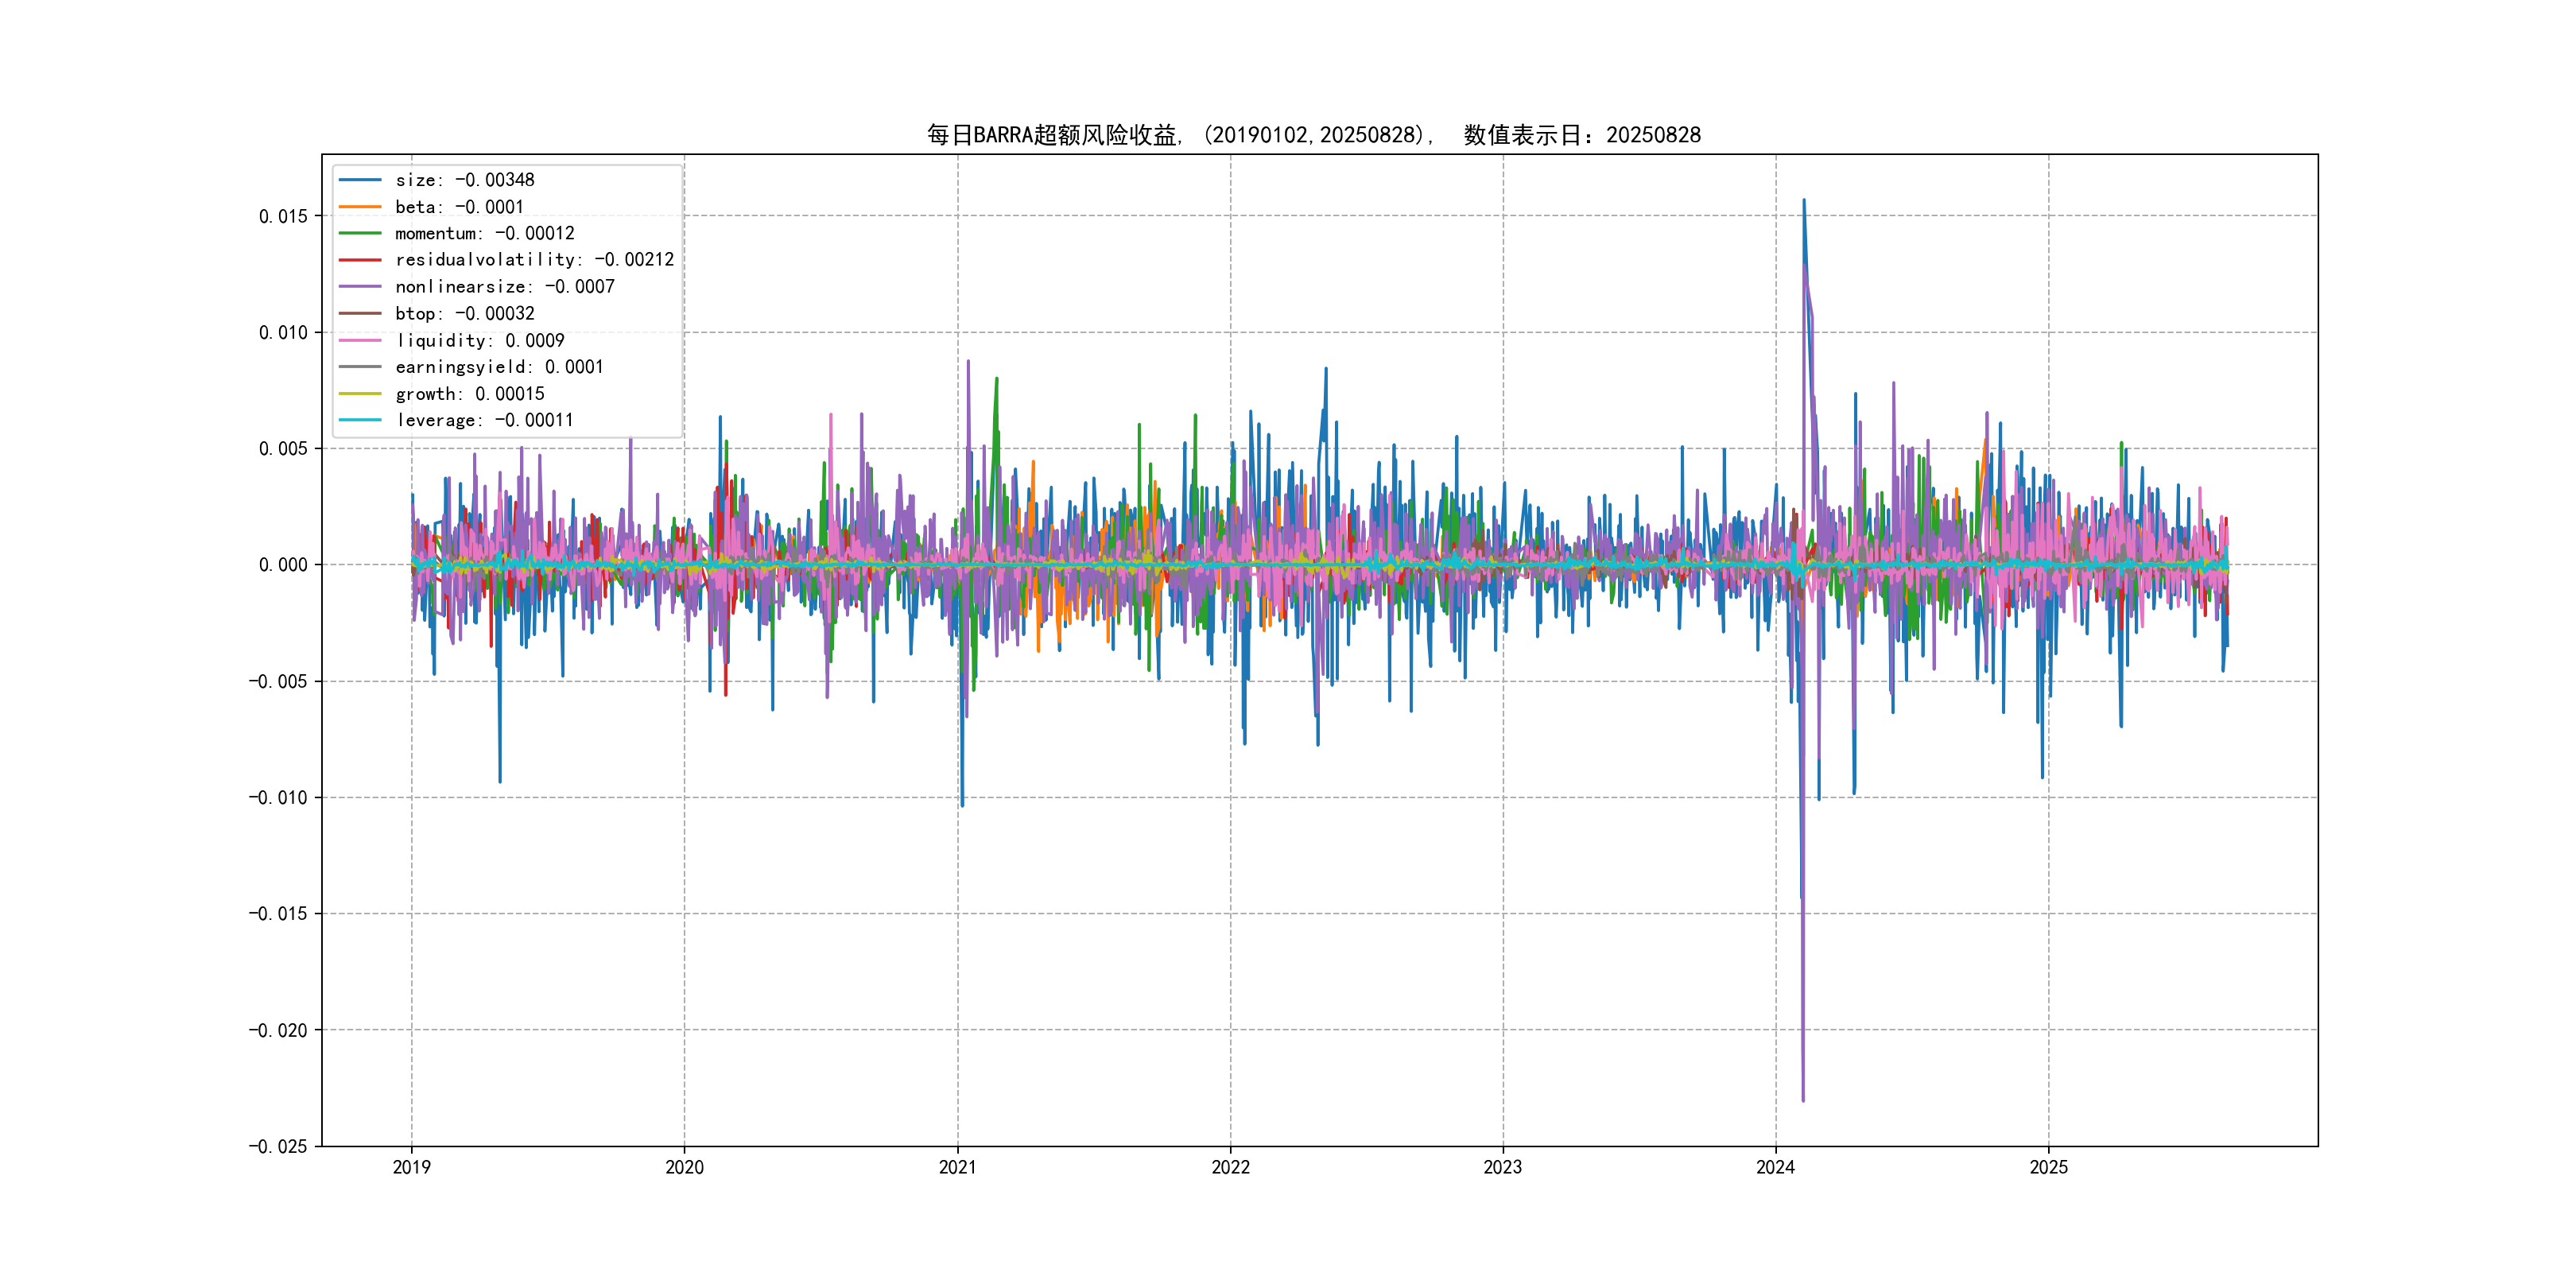The width and height of the screenshot is (2576, 1288).
Task: Click the brown btop legend line
Action: 360,313
